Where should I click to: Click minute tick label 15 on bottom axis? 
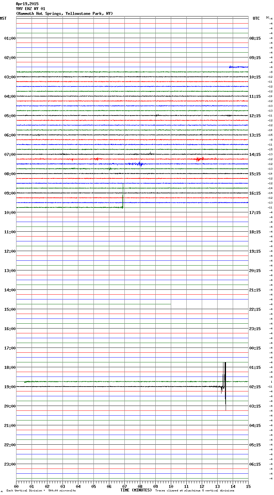248,486
